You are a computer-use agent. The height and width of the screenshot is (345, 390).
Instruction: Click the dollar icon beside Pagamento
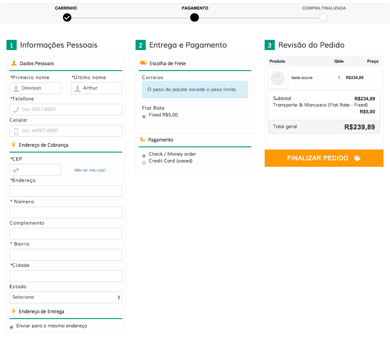pyautogui.click(x=143, y=140)
